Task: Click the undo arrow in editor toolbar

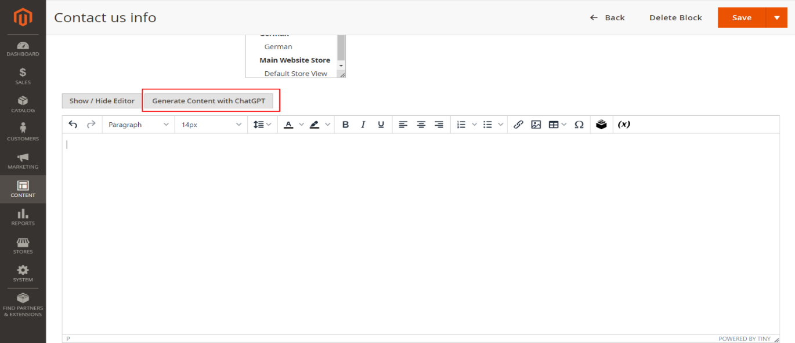Action: coord(73,125)
